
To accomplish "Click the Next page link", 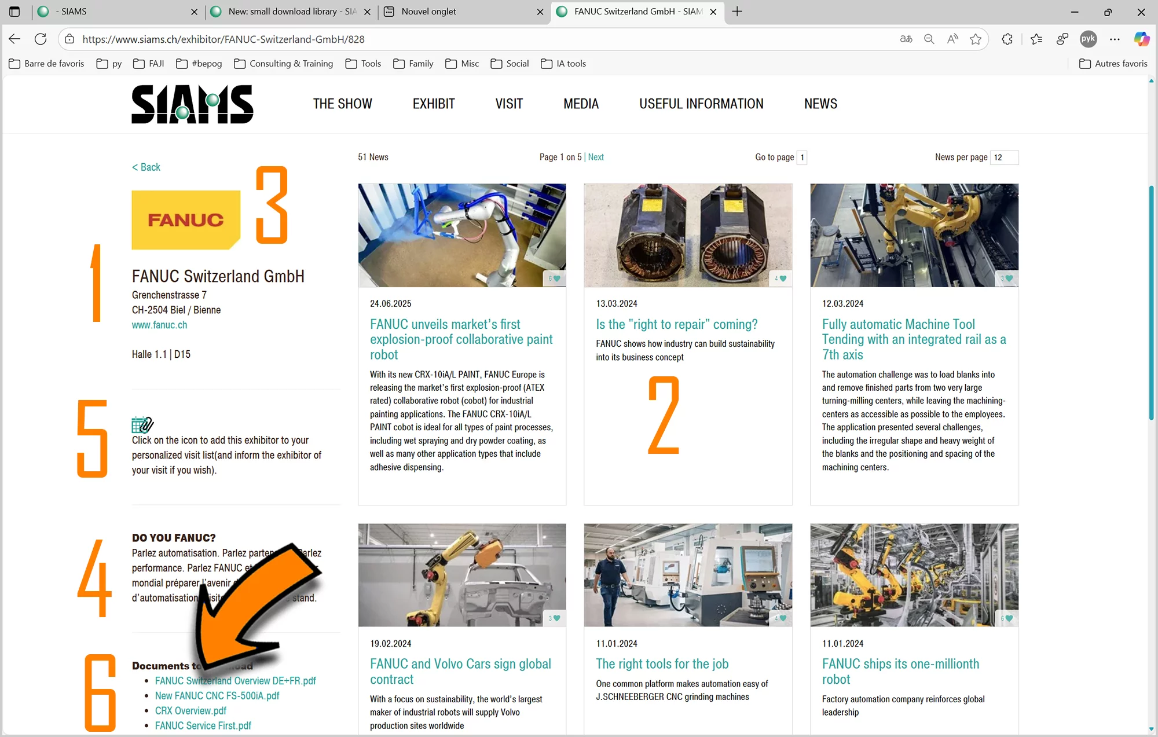I will pyautogui.click(x=595, y=157).
